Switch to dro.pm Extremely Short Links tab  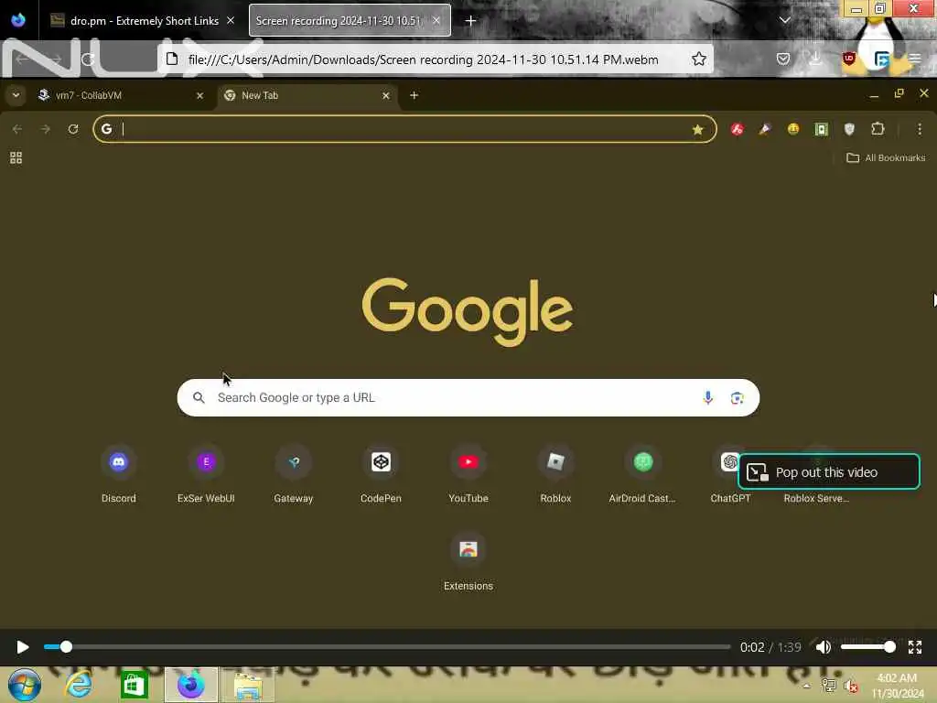click(x=144, y=21)
